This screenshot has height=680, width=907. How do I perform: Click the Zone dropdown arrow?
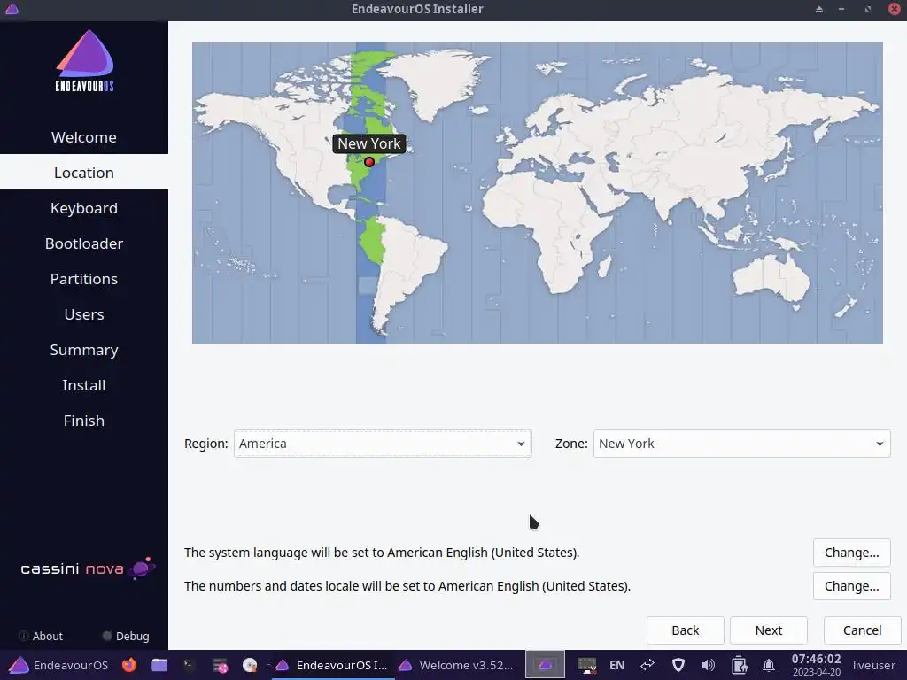pos(880,444)
